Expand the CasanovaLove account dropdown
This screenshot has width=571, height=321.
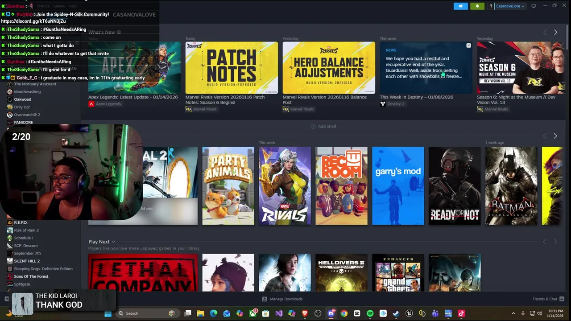[x=510, y=6]
